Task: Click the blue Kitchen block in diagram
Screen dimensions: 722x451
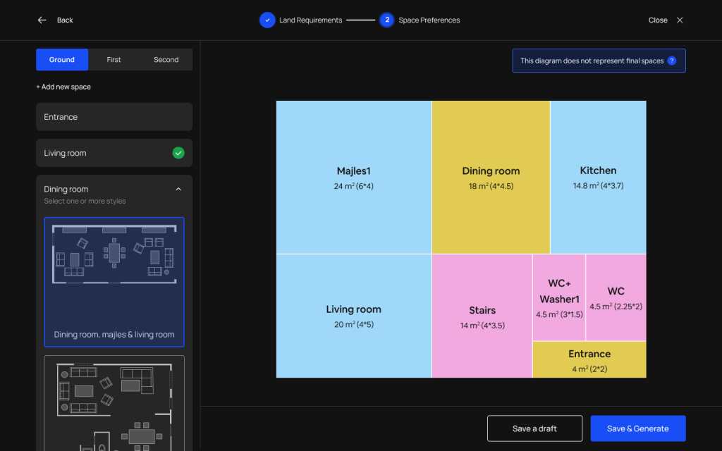Action: [x=598, y=177]
